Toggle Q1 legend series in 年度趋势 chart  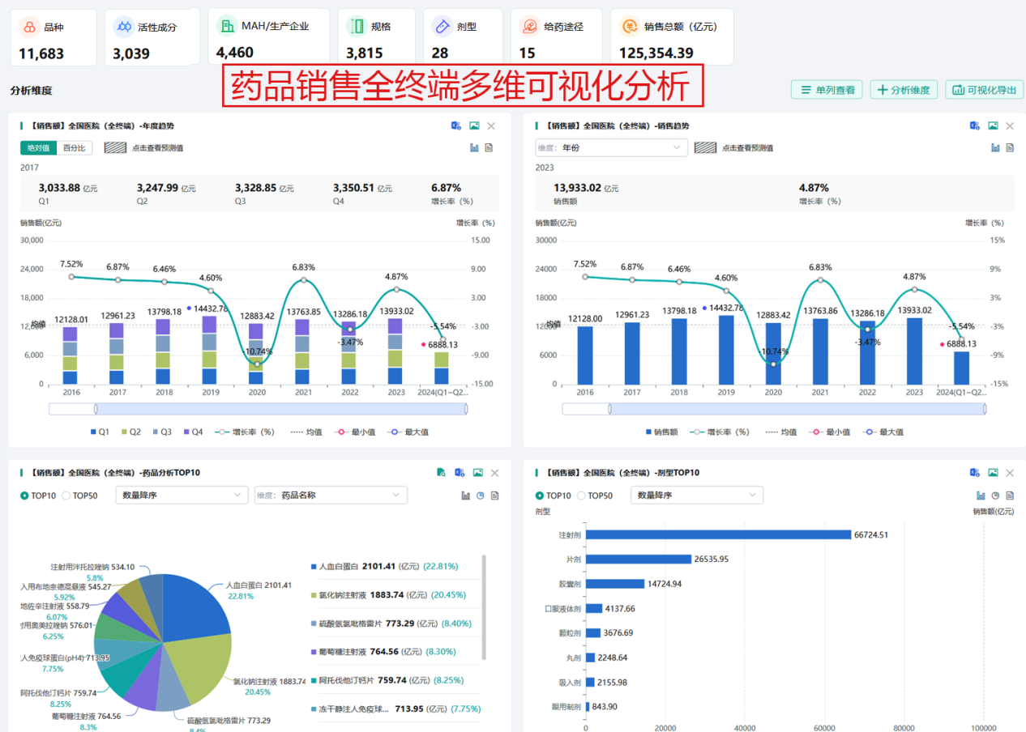[x=100, y=432]
